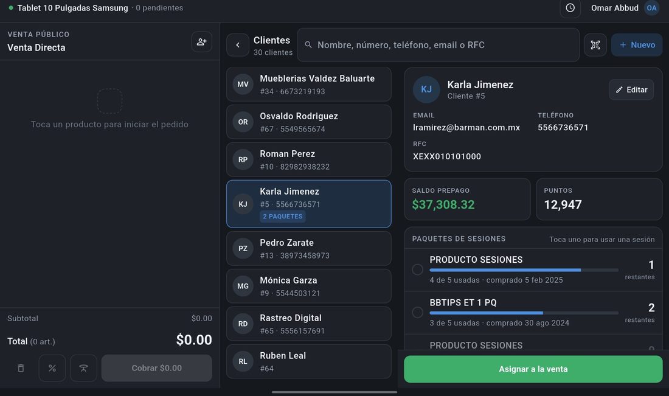Select the MG avatar of Mónica Garza
669x396 pixels.
[x=243, y=286]
